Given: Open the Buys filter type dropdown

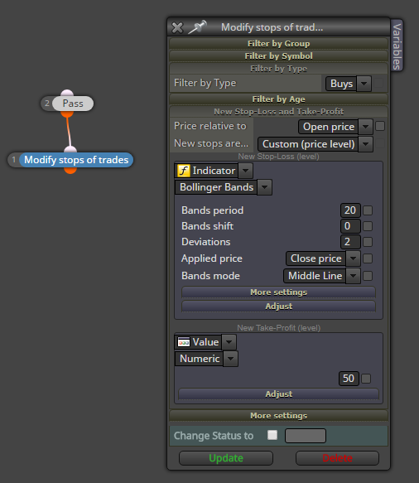Looking at the screenshot, I should (349, 84).
